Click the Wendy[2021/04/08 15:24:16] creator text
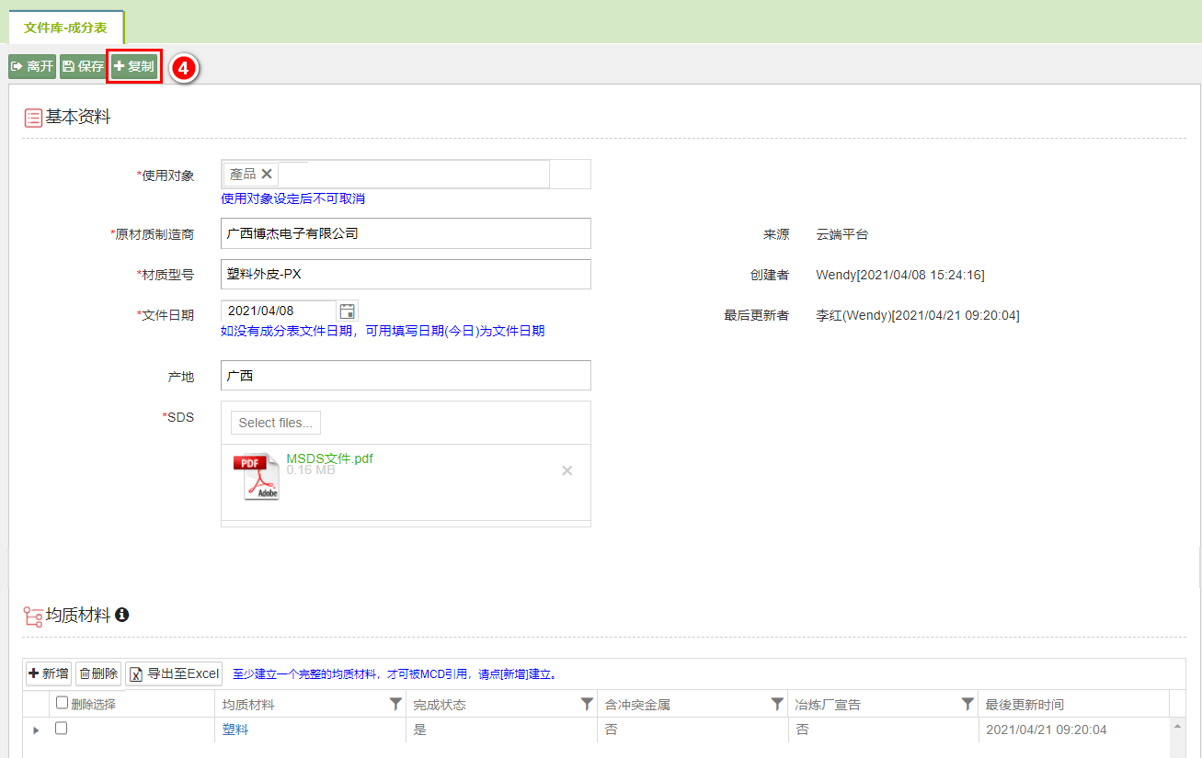 (x=900, y=275)
